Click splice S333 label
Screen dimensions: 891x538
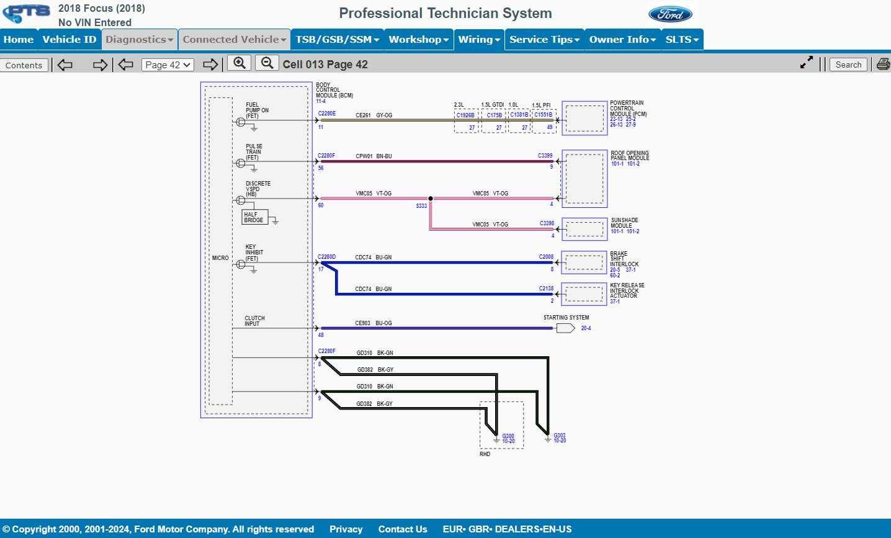pos(422,206)
